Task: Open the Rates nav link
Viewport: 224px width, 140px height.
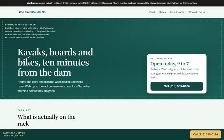Action: click(x=162, y=12)
